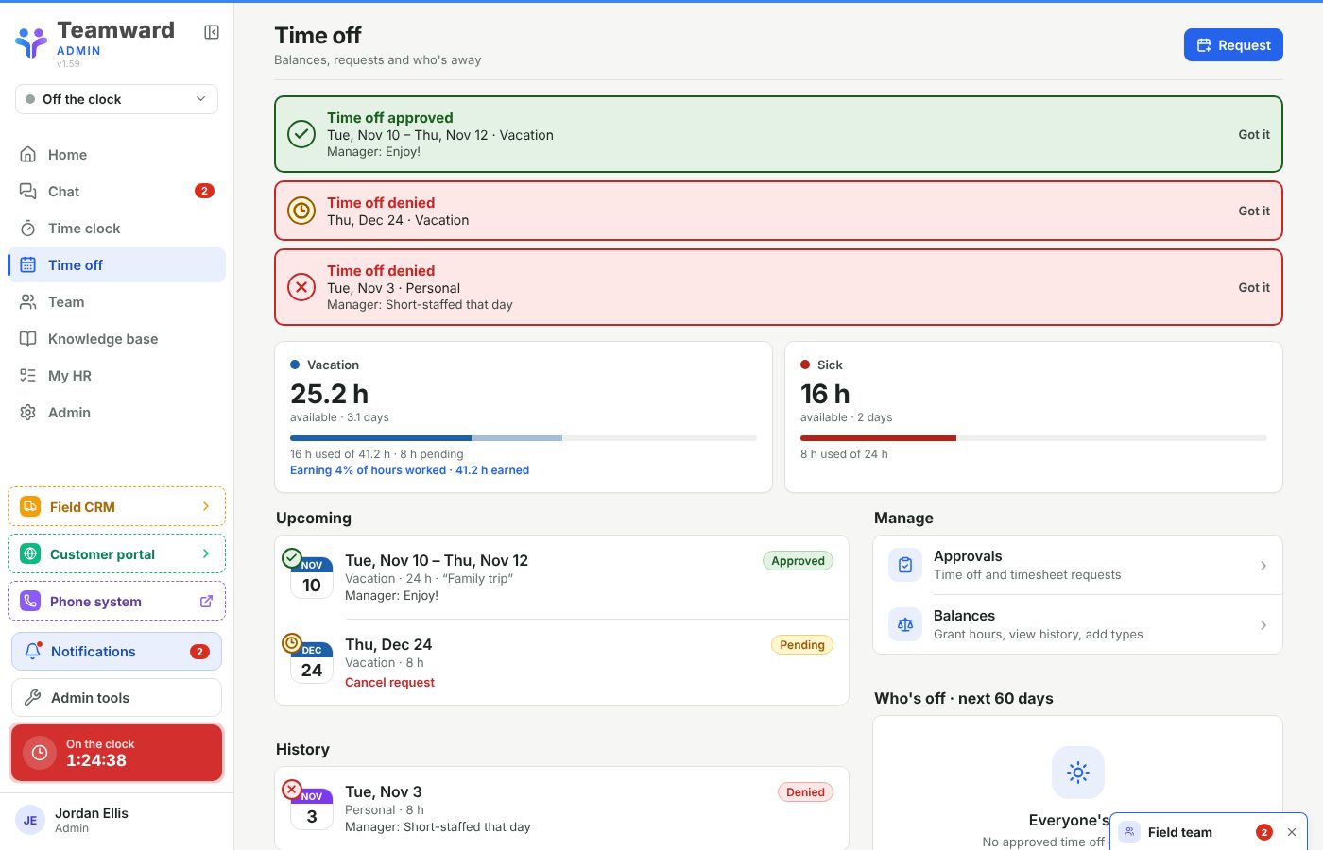The image size is (1323, 850).
Task: Open Balances via its right chevron
Action: (x=1263, y=625)
